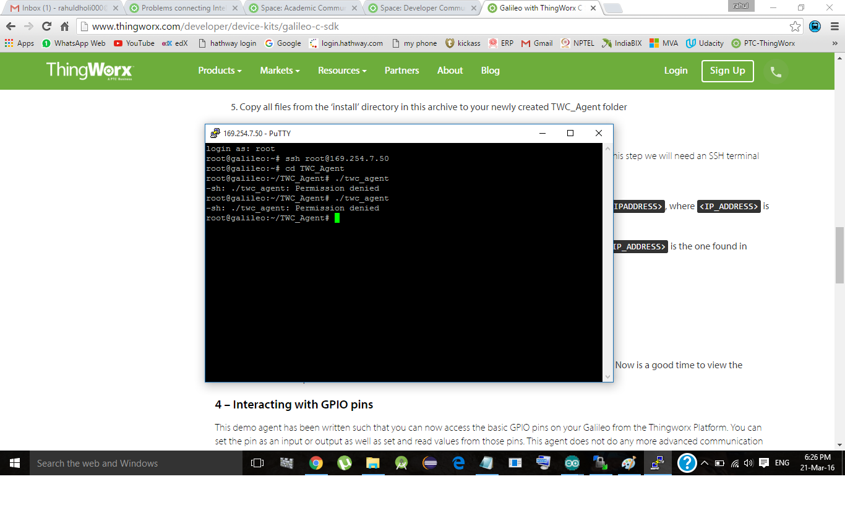Open Windows Start menu
The height and width of the screenshot is (531, 845).
(x=15, y=463)
